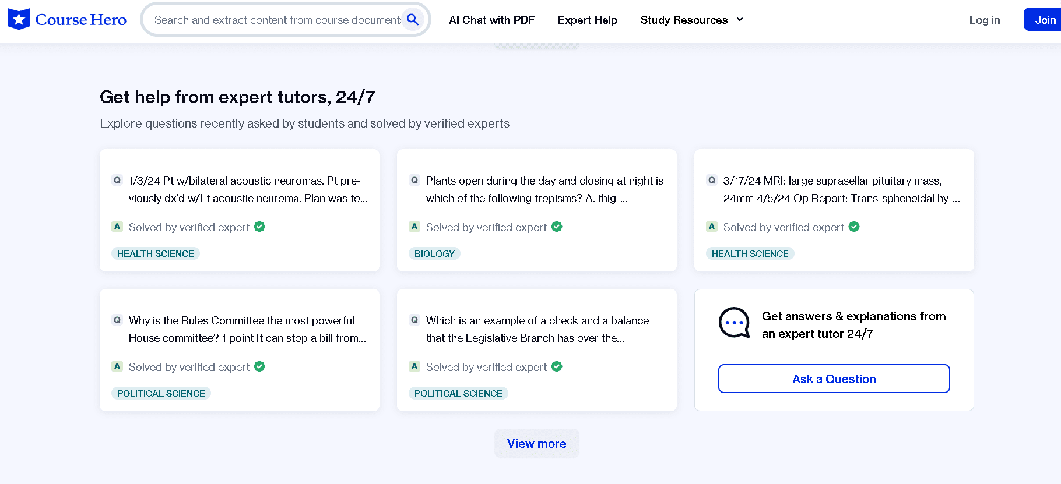Screen dimensions: 1061x484
Task: Click the Q icon on pituitary mass card
Action: pyautogui.click(x=712, y=181)
